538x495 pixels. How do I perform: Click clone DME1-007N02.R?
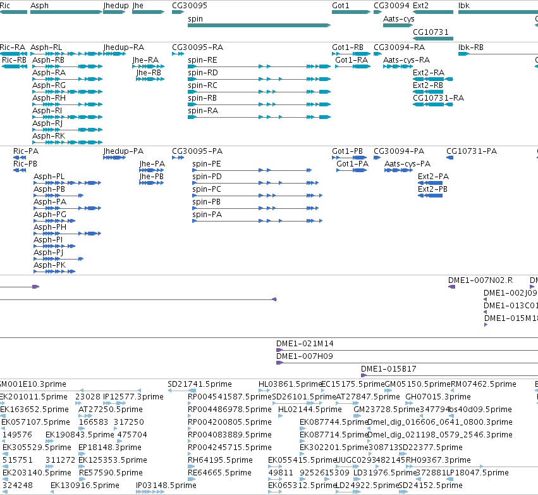451,287
